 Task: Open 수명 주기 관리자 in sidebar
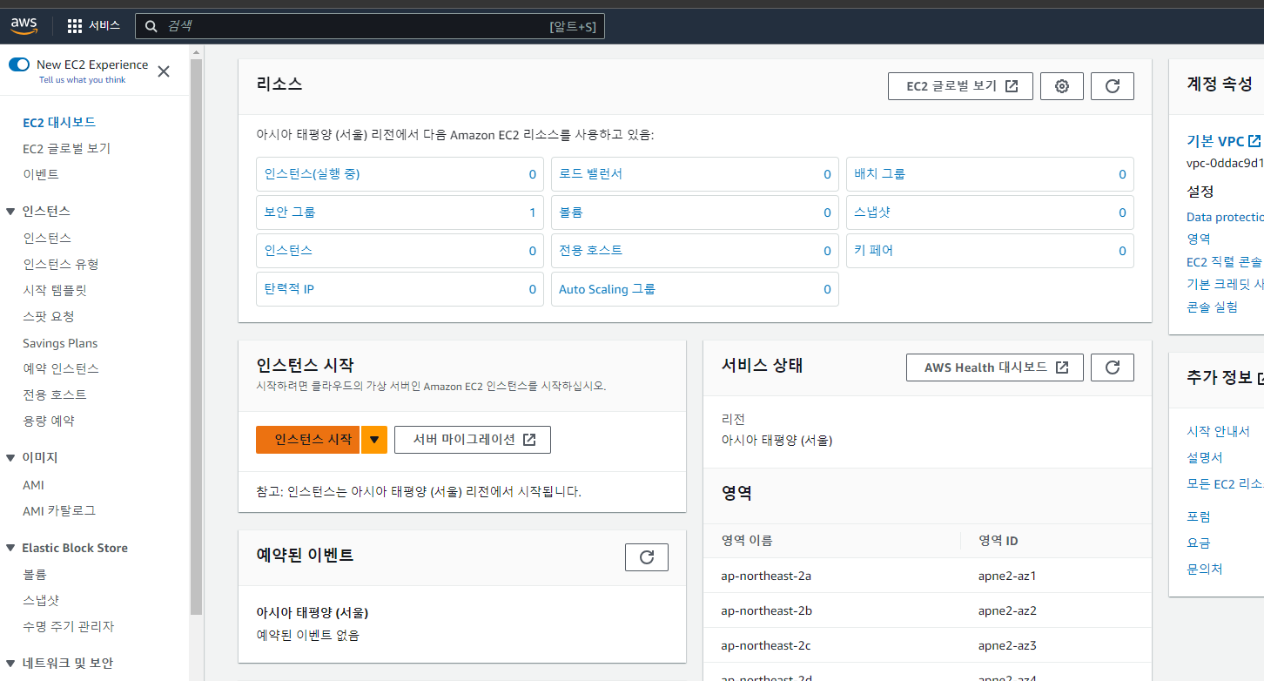pyautogui.click(x=69, y=626)
